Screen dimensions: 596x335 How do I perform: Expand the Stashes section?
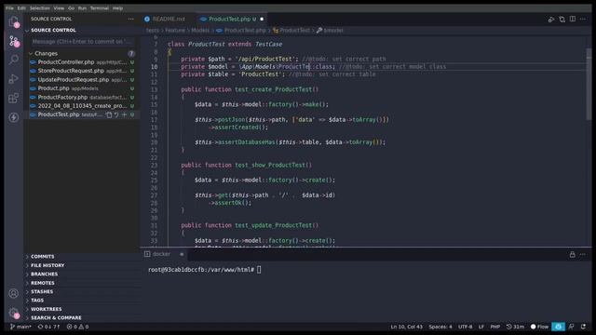point(82,291)
